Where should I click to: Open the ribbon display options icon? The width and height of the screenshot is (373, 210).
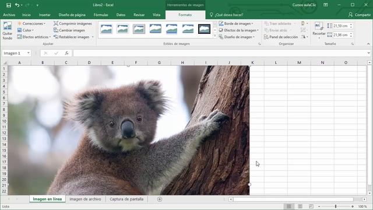[326, 5]
